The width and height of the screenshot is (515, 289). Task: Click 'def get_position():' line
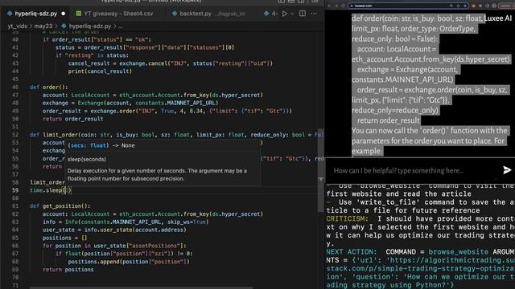(60, 206)
